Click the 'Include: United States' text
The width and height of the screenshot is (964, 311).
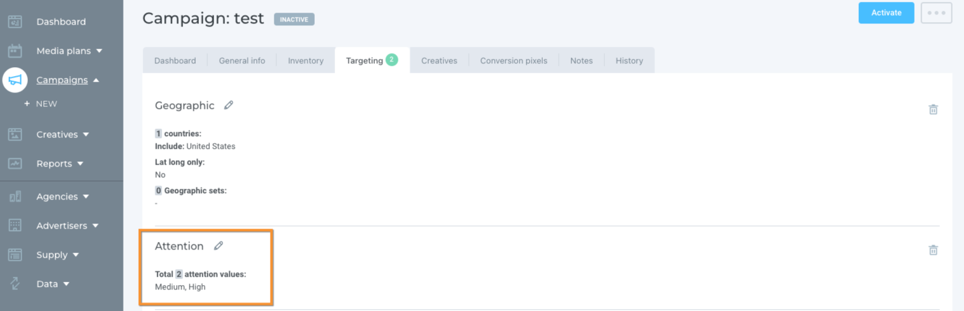coord(195,146)
